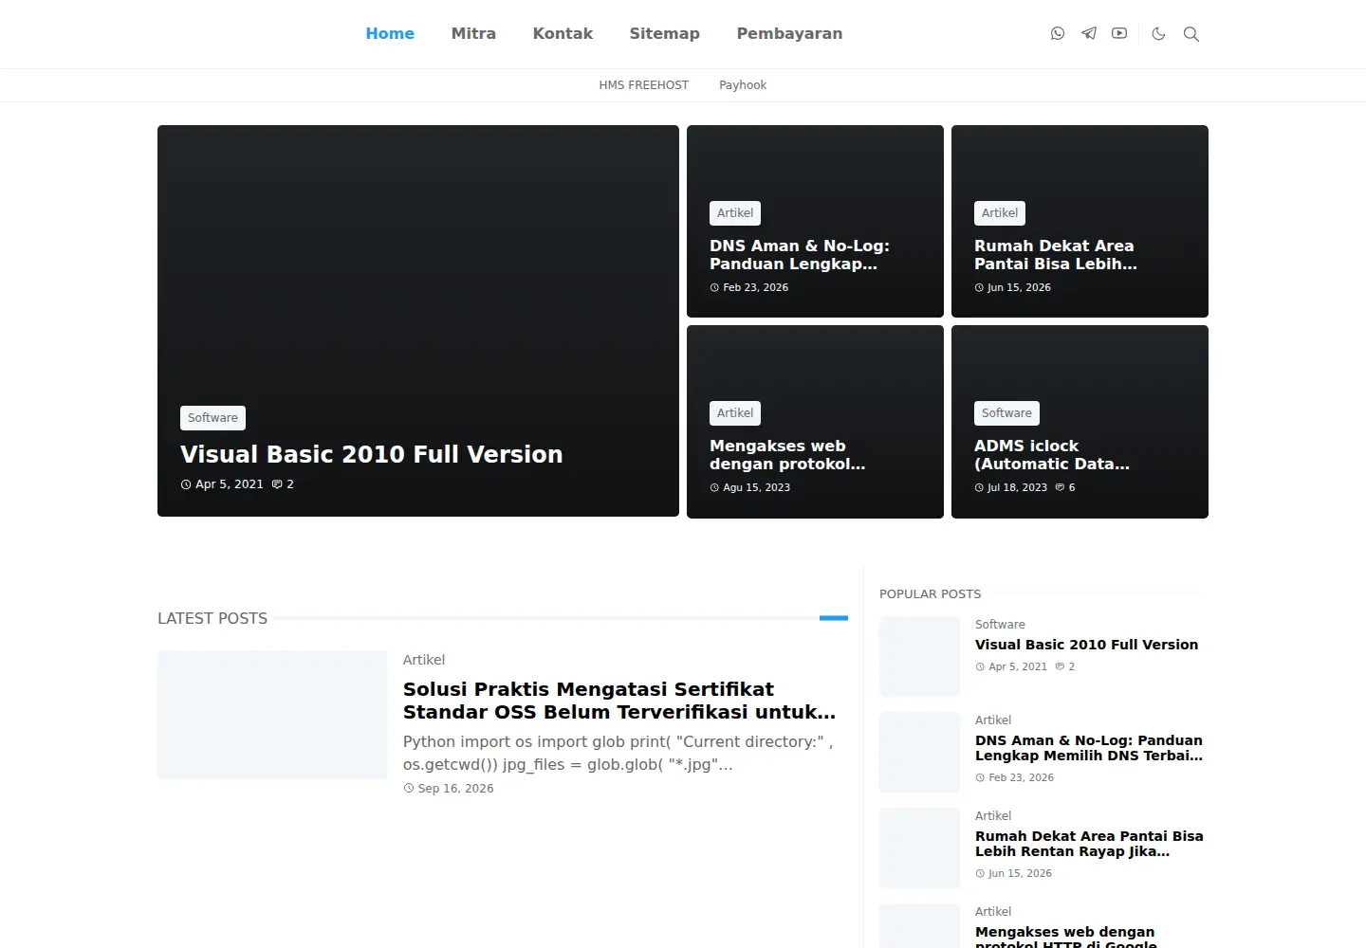1366x948 pixels.
Task: Open Solusi Praktis Mengatasi Sertifikat post title
Action: point(619,701)
